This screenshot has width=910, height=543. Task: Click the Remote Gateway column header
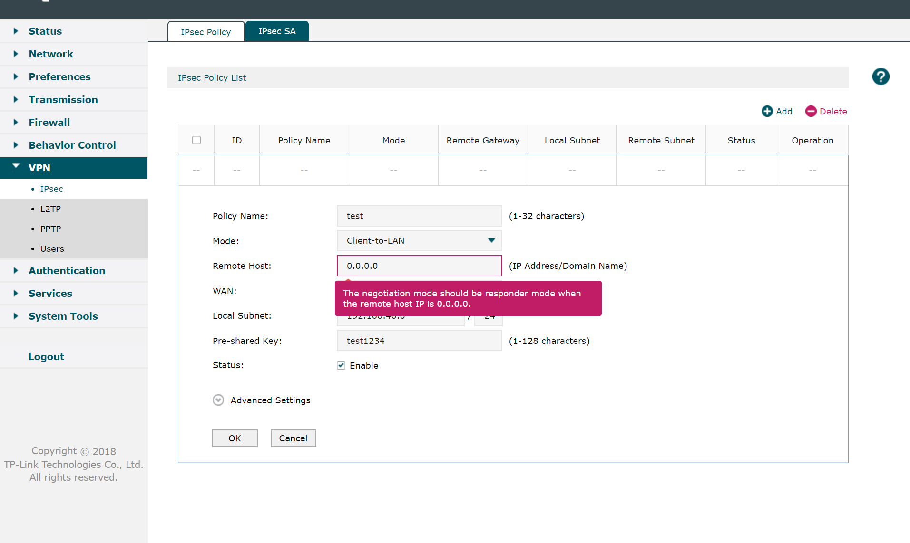pos(483,140)
